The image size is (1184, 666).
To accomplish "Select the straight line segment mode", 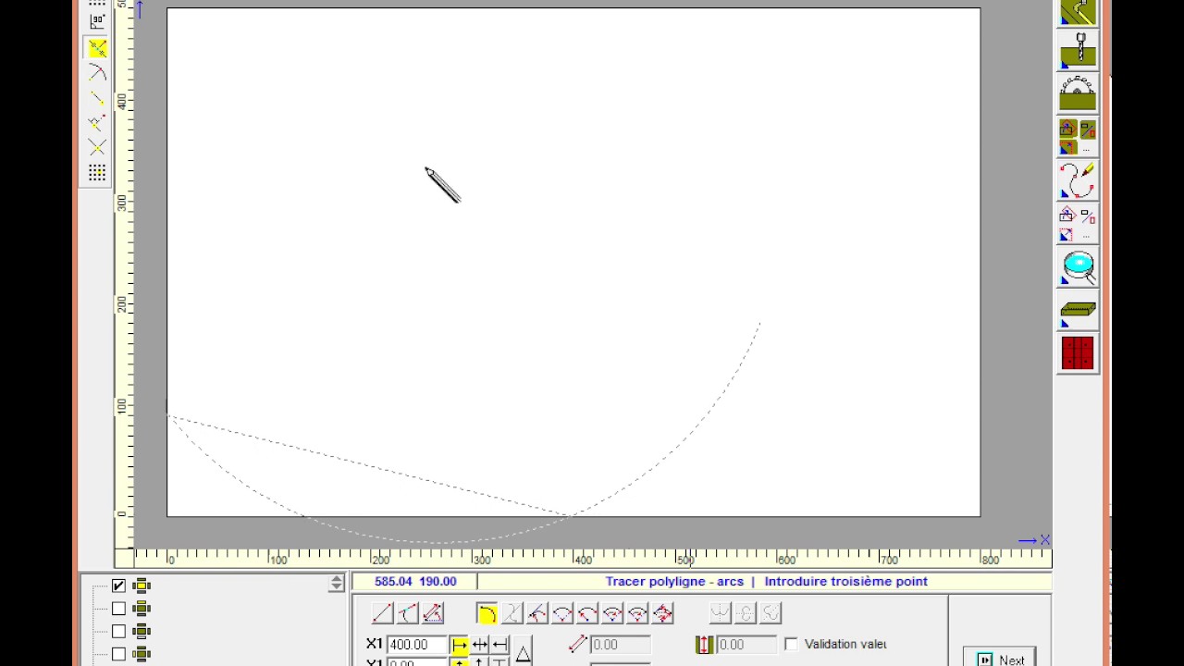I will [382, 613].
